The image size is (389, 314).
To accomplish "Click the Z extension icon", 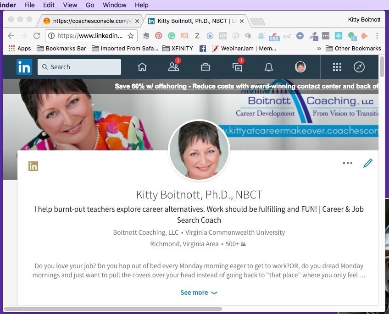I will tap(197, 36).
